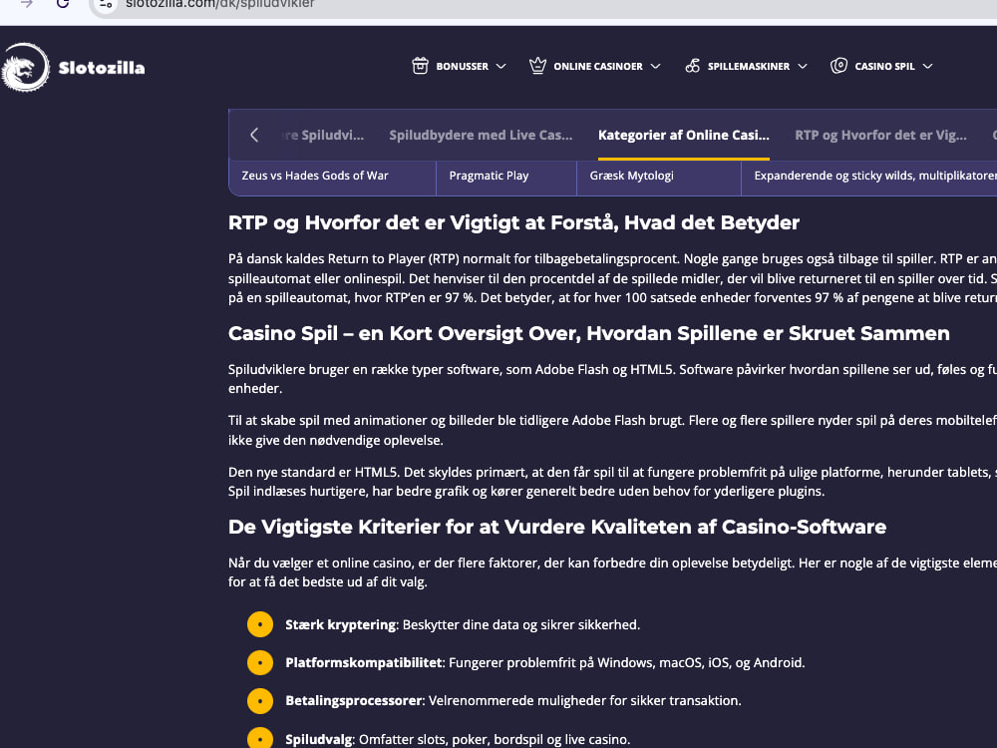997x748 pixels.
Task: Expand the Casino Spil dropdown chevron
Action: 927,66
